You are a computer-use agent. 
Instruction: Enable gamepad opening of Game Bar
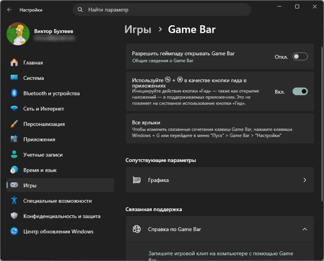point(300,56)
